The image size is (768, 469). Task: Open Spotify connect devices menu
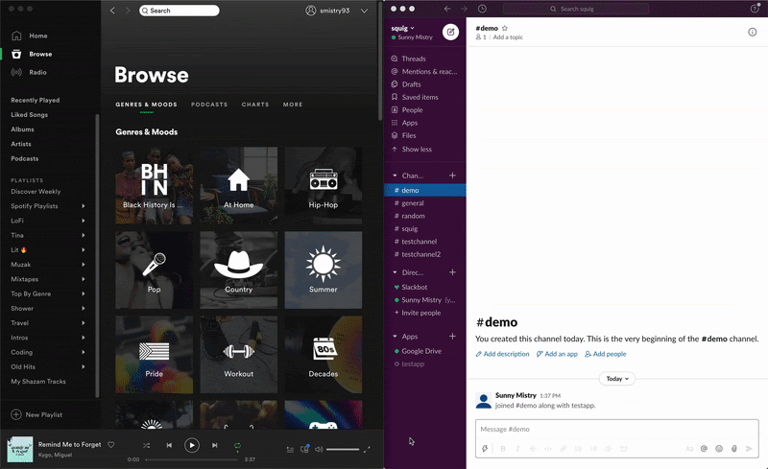click(x=304, y=449)
